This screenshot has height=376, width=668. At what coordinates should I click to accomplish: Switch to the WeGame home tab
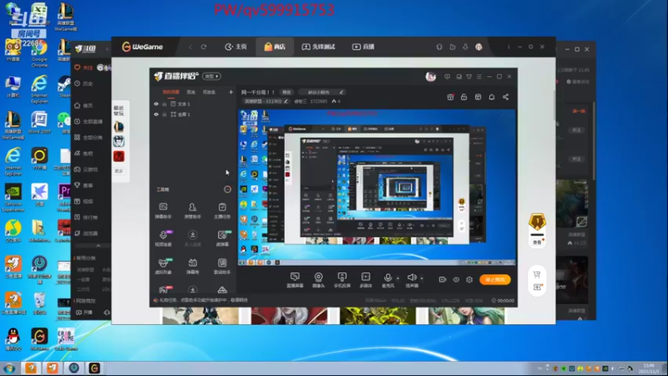point(236,47)
